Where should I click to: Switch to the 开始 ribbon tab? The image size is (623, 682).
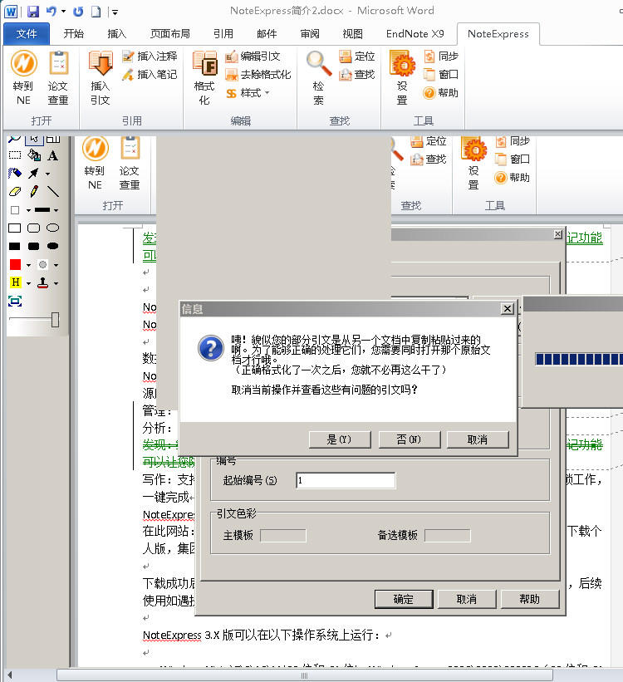coord(74,33)
